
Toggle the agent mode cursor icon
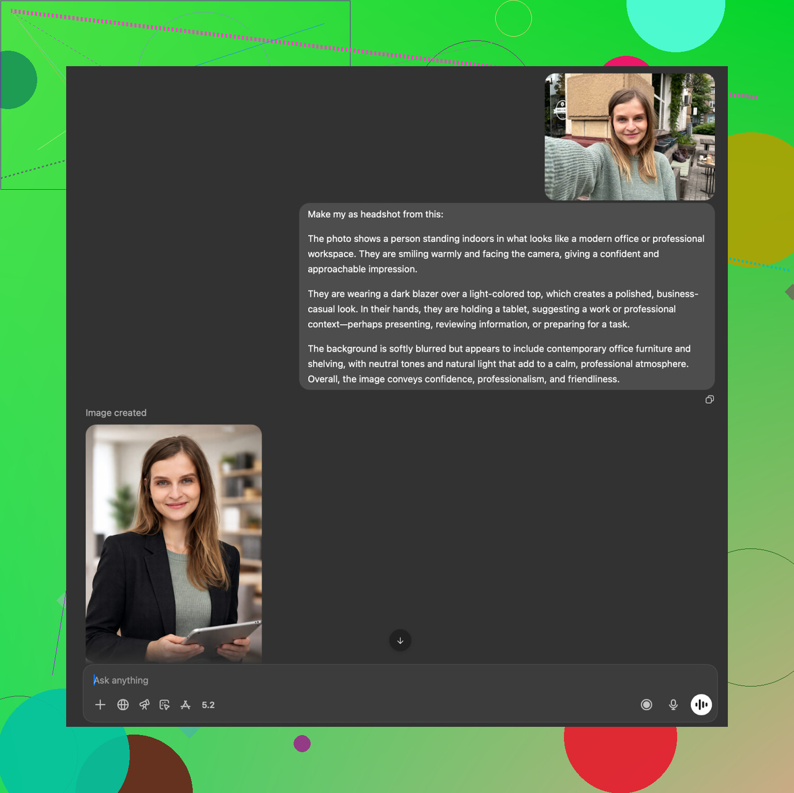pos(164,705)
